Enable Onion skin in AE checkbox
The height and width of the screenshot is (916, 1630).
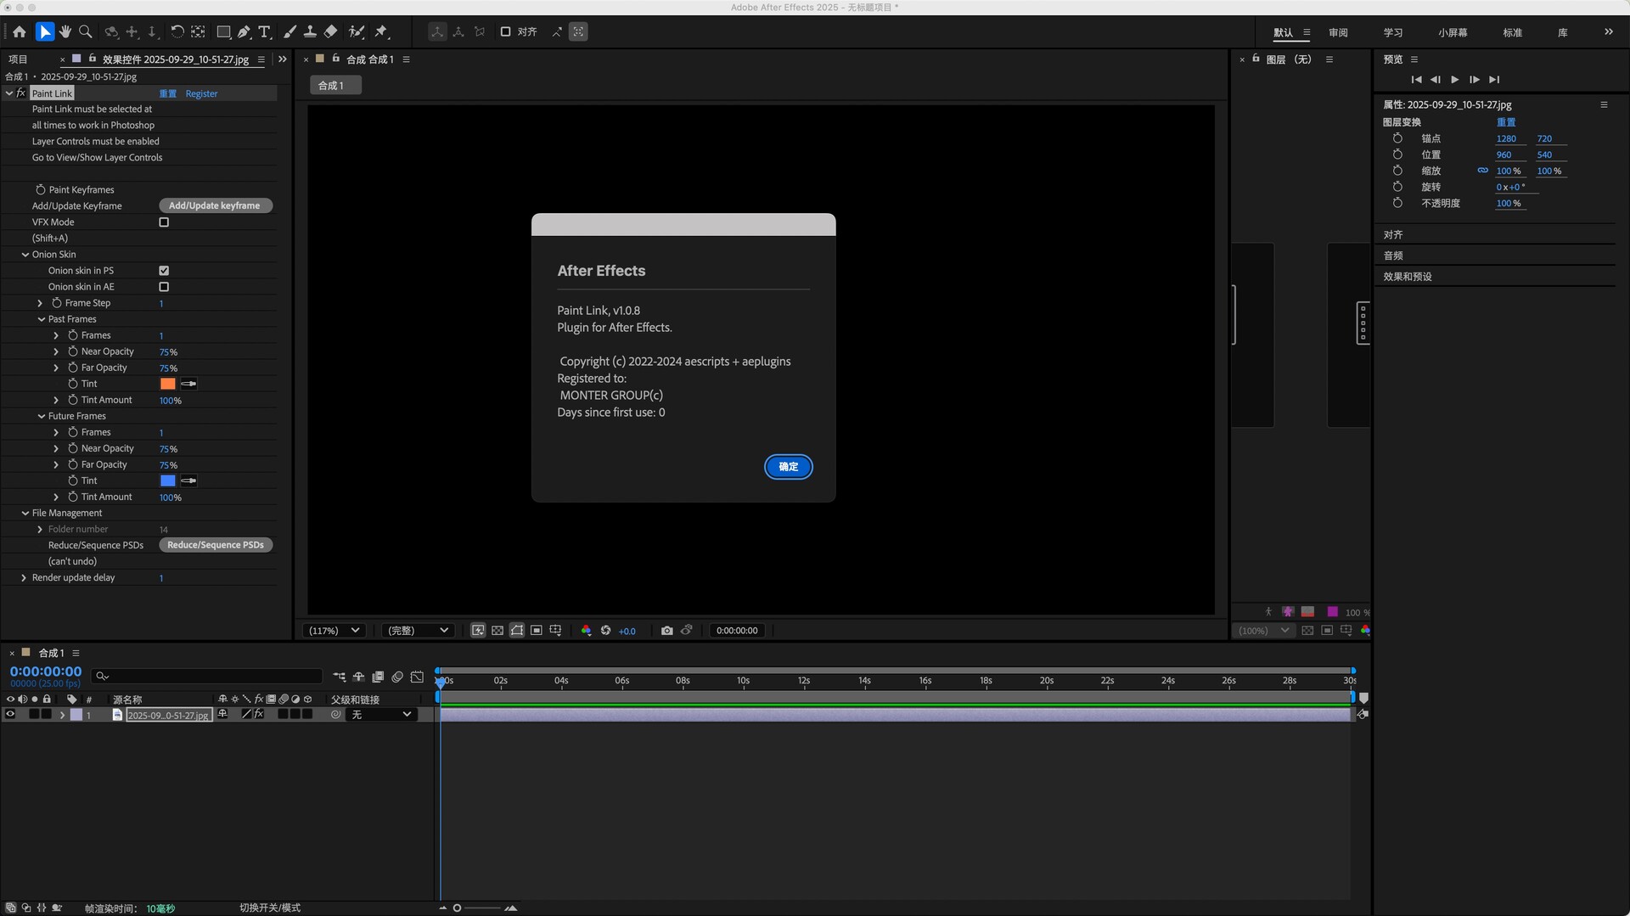pos(164,287)
